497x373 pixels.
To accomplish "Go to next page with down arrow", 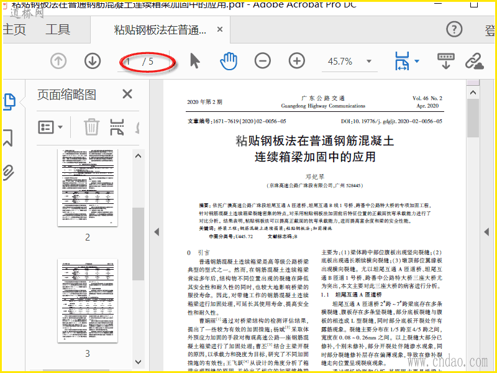I will tap(93, 61).
